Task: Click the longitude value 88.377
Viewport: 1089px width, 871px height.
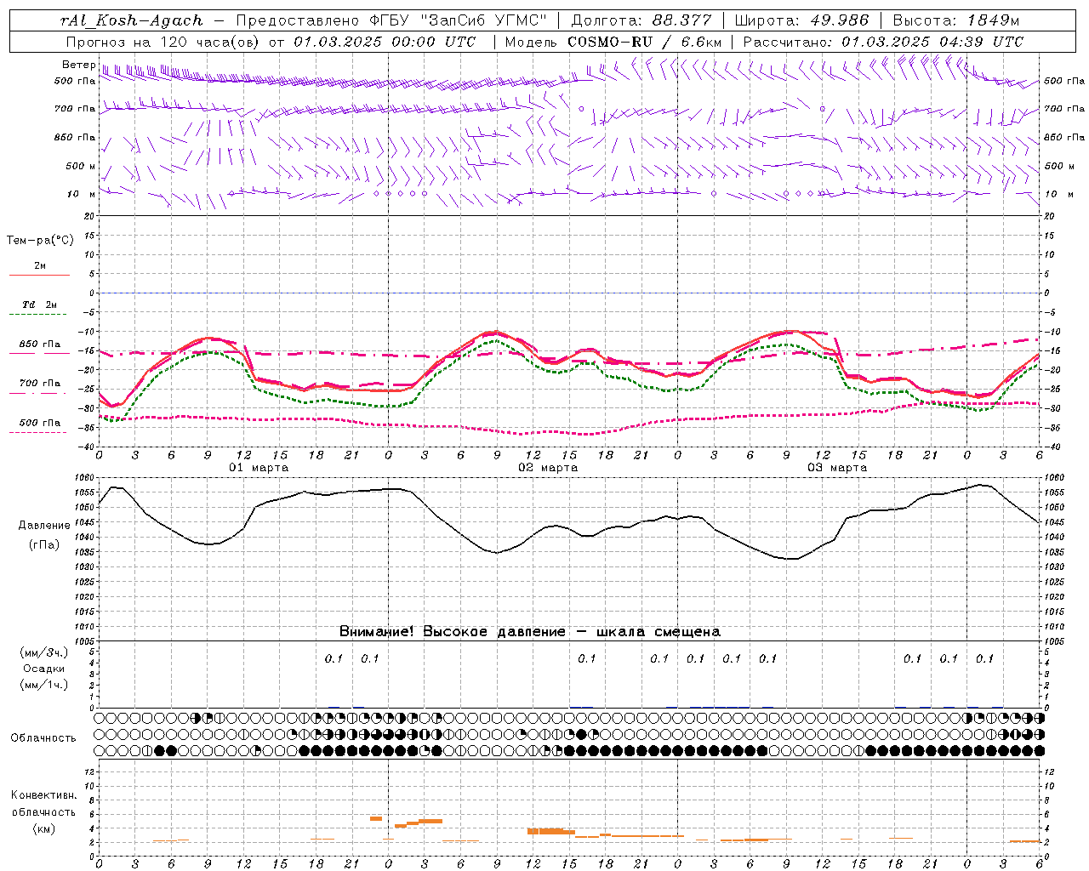Action: point(682,20)
